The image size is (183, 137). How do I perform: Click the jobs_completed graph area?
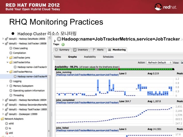coord(114,115)
